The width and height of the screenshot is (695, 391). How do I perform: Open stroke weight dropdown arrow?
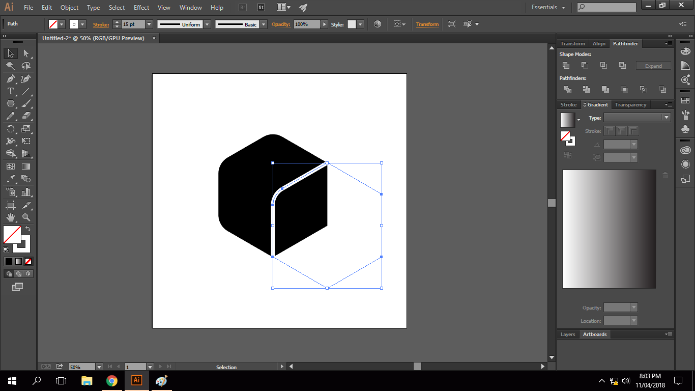[149, 24]
